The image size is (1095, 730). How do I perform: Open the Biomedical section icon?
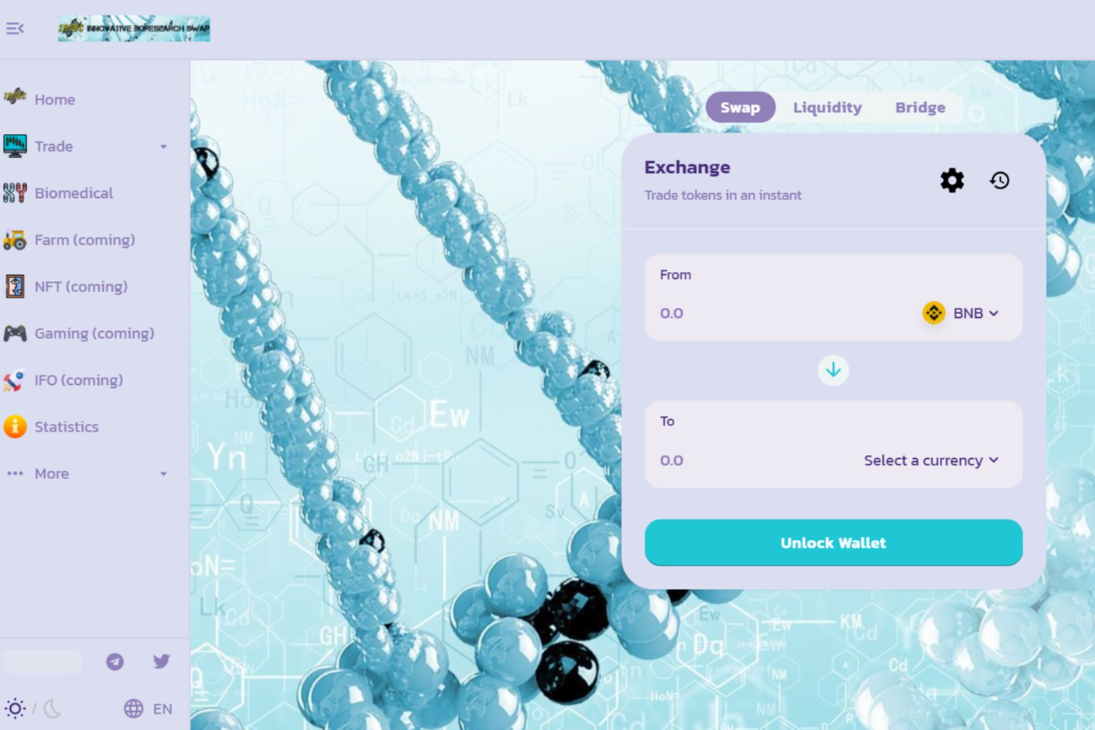pyautogui.click(x=14, y=192)
